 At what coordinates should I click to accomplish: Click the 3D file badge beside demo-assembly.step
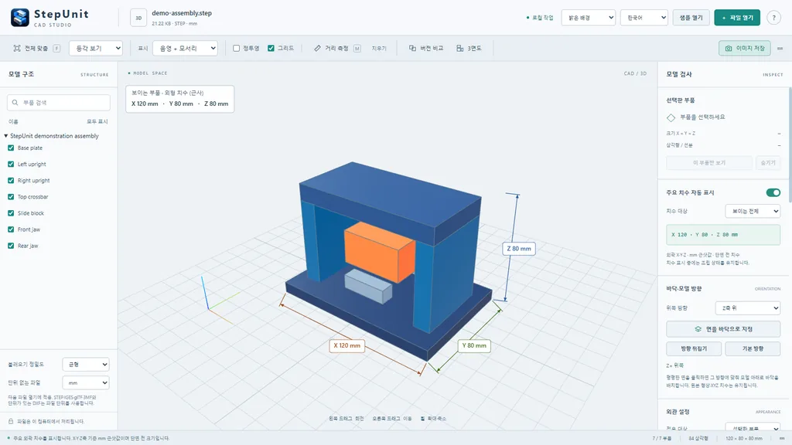tap(138, 18)
